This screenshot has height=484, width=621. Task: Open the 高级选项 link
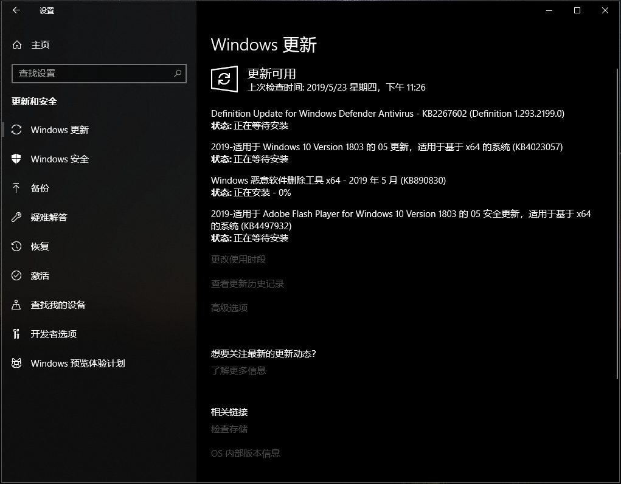tap(229, 308)
